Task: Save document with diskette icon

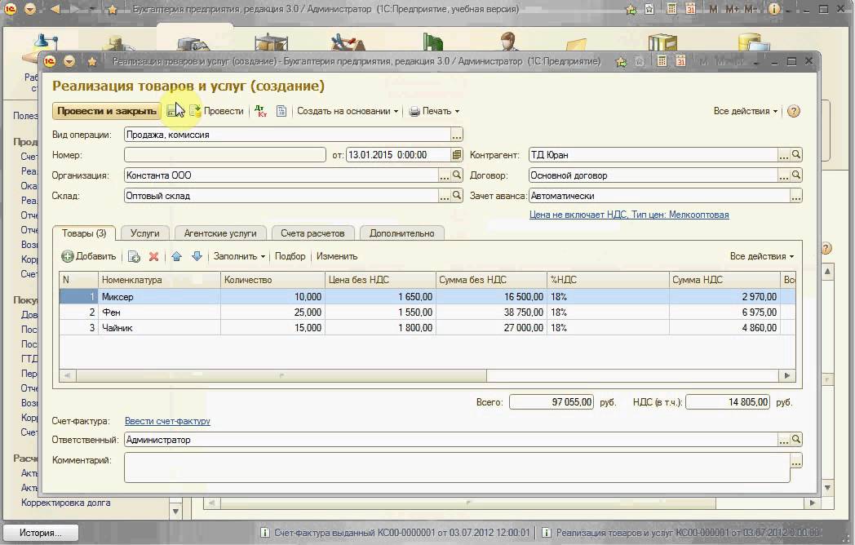Action: coord(173,111)
